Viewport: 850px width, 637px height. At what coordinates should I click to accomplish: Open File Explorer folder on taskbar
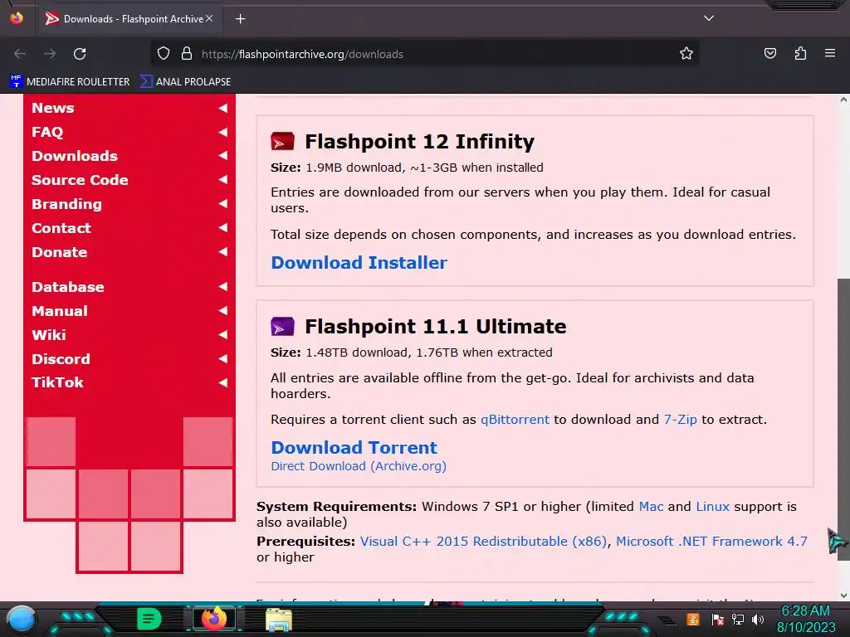279,619
